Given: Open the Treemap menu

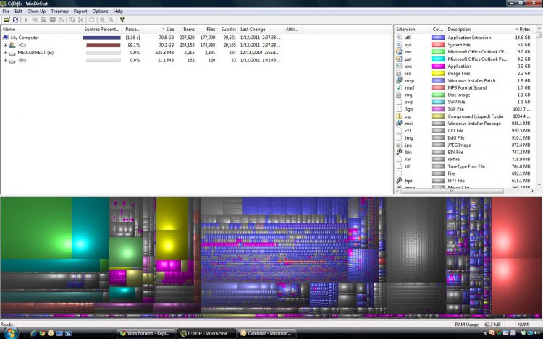Looking at the screenshot, I should tap(59, 12).
